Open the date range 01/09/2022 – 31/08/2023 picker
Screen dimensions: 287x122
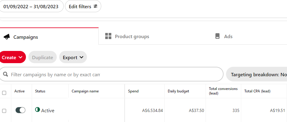[31, 6]
